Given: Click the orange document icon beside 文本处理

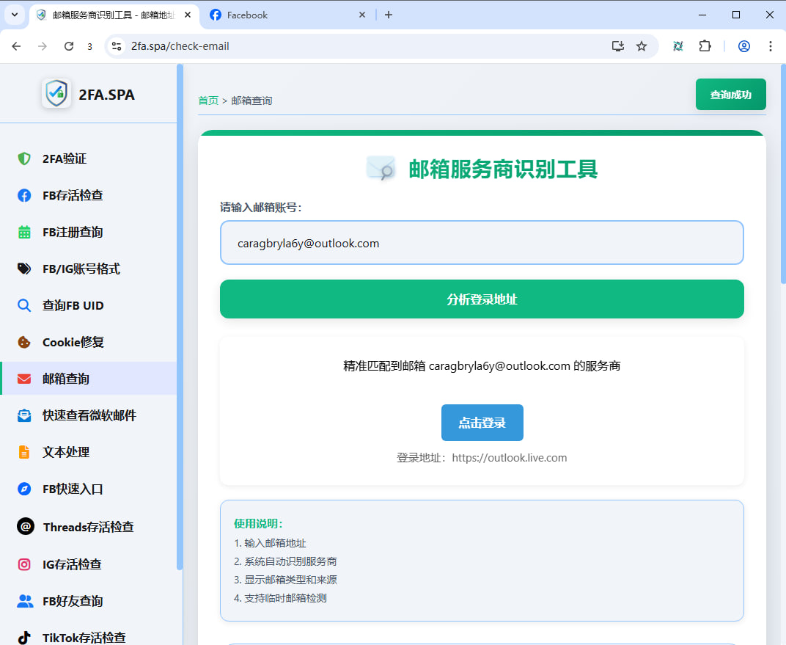Looking at the screenshot, I should click(24, 452).
